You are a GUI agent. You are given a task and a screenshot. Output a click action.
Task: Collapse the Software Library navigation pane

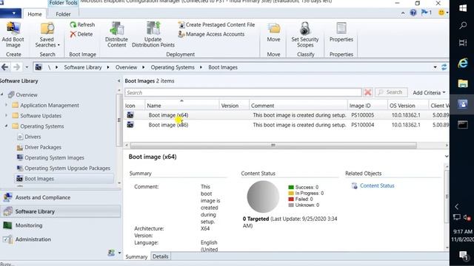click(x=118, y=81)
